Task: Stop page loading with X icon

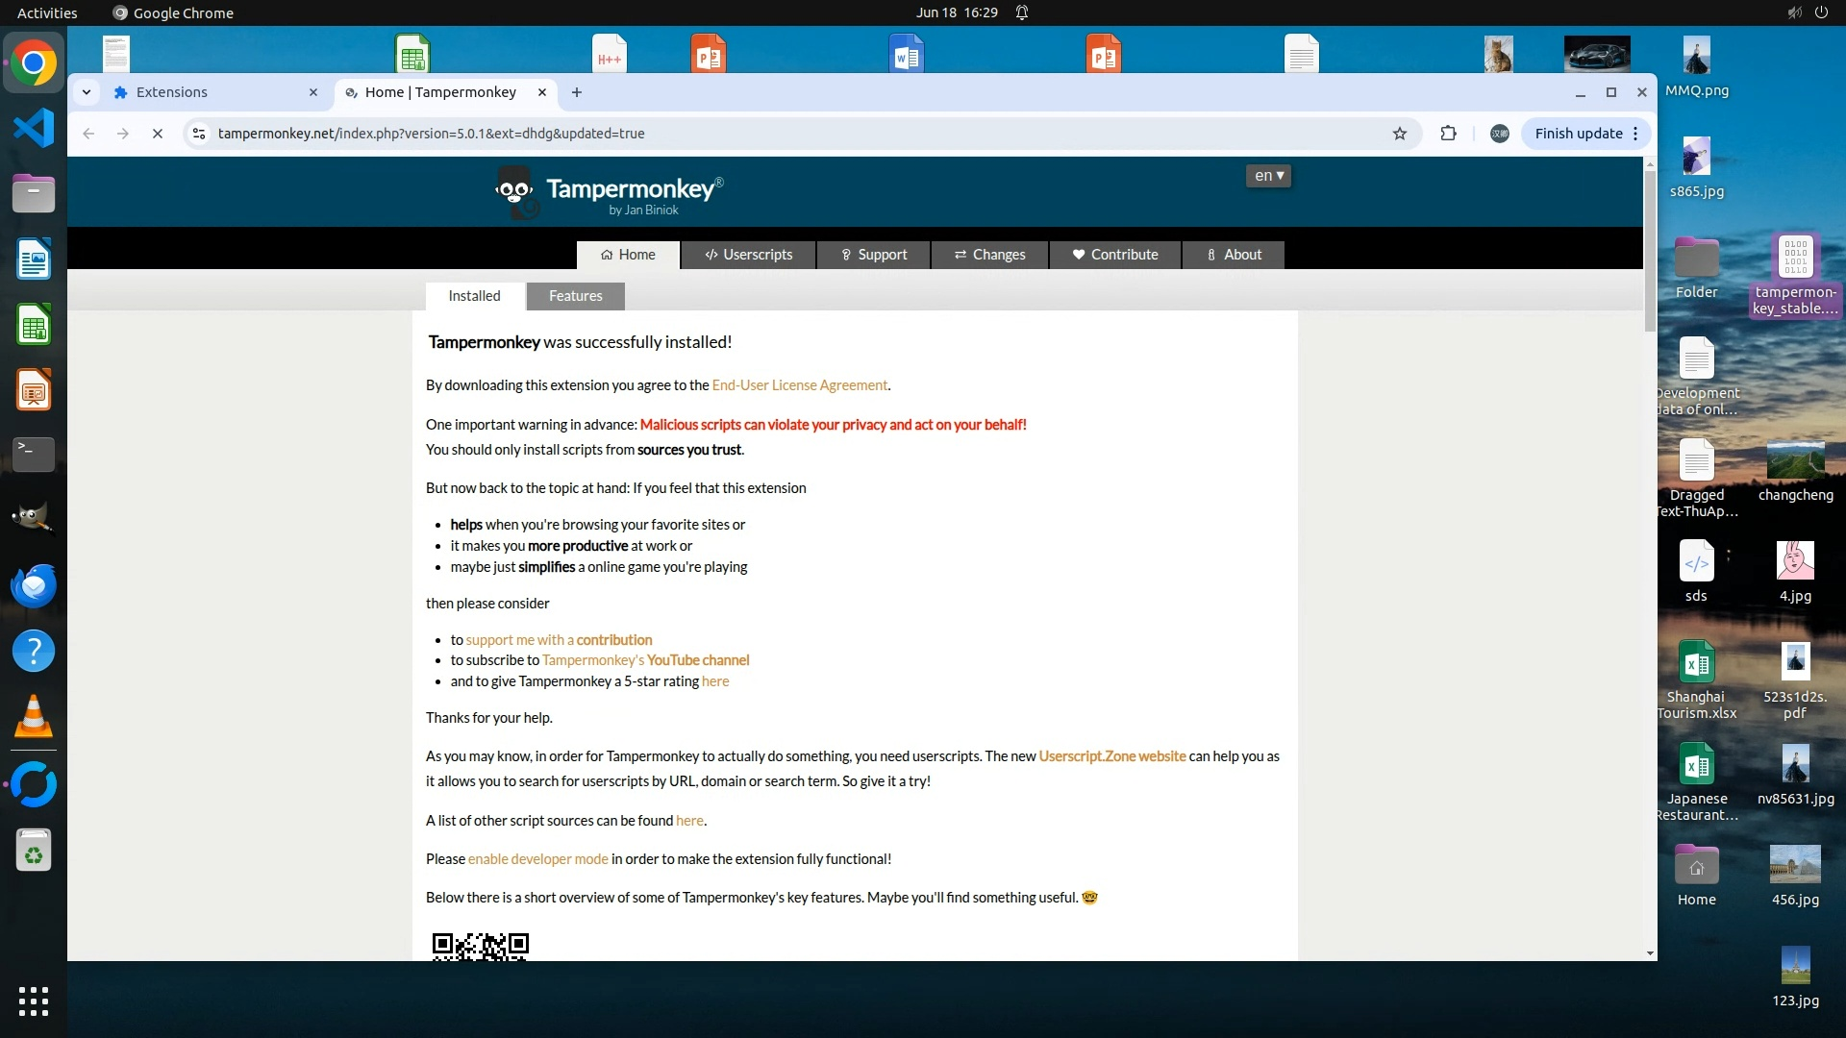Action: click(x=158, y=134)
